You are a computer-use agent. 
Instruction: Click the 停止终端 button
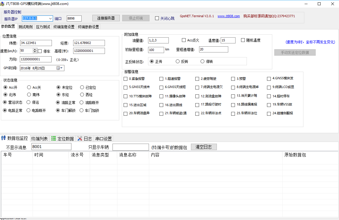[136, 18]
